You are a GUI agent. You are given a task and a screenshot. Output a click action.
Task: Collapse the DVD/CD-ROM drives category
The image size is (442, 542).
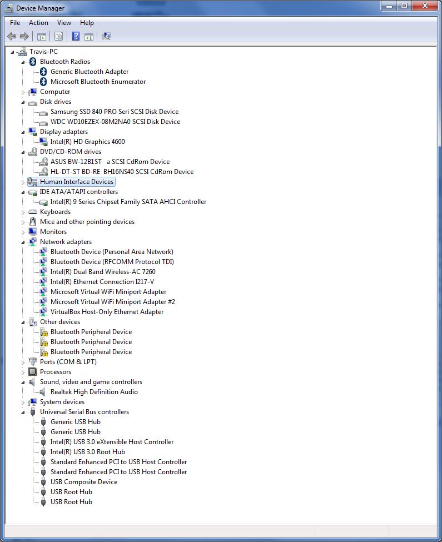click(23, 152)
